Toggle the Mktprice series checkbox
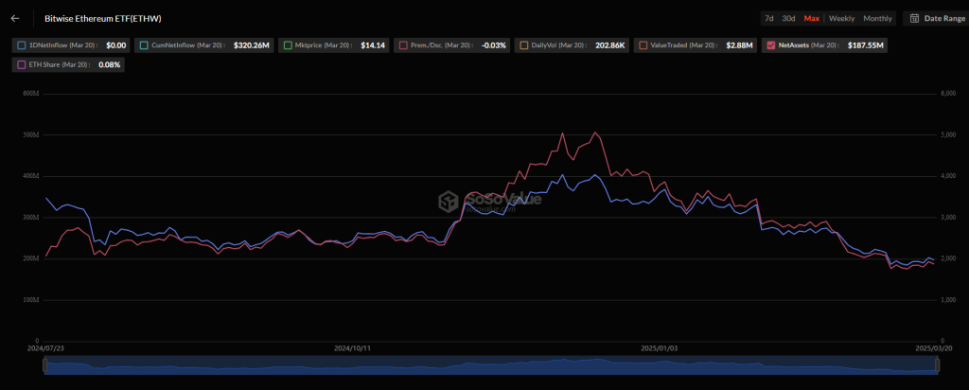 coord(288,45)
